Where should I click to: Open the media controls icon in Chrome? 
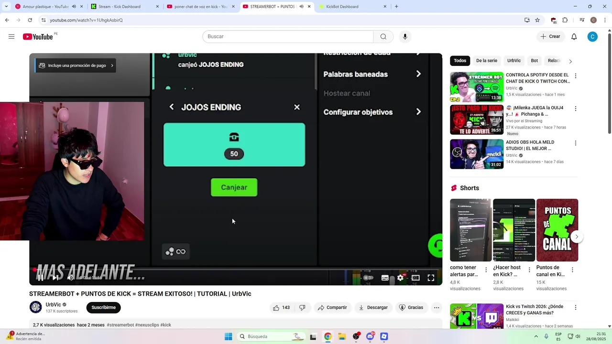[582, 20]
